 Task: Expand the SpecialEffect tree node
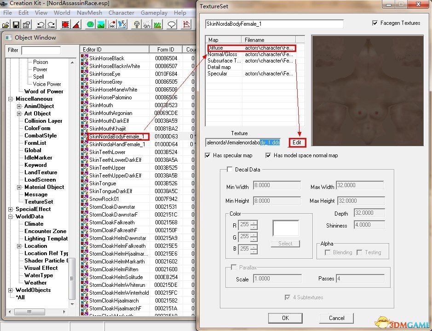(x=11, y=209)
